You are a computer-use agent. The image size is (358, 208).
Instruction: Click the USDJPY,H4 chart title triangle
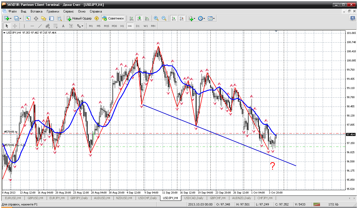(x=4, y=33)
